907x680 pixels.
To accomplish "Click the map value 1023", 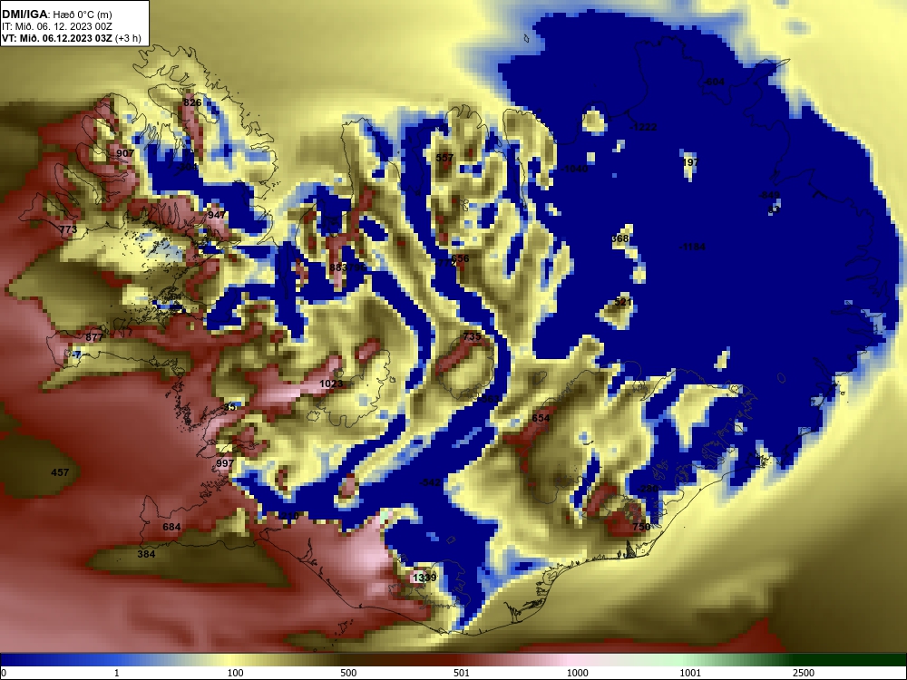I will [x=331, y=384].
